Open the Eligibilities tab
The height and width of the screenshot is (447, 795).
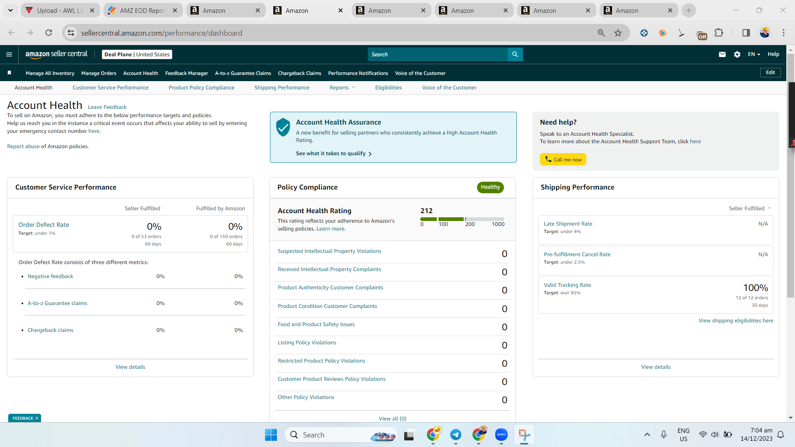pyautogui.click(x=388, y=87)
